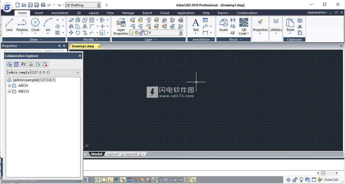Click the Cut scissors icon
The width and height of the screenshot is (345, 184).
300,27
